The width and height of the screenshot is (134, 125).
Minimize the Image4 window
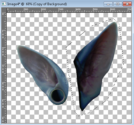tap(108, 4)
